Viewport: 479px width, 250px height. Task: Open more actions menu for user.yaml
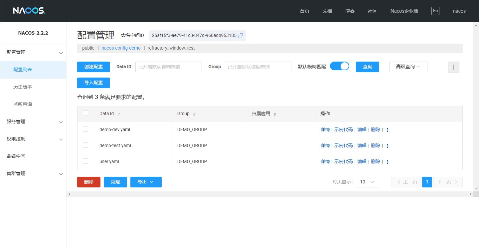pyautogui.click(x=387, y=162)
